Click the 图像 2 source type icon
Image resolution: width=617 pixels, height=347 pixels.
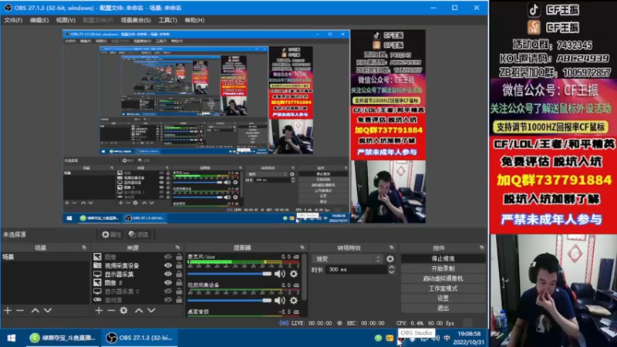click(x=97, y=282)
